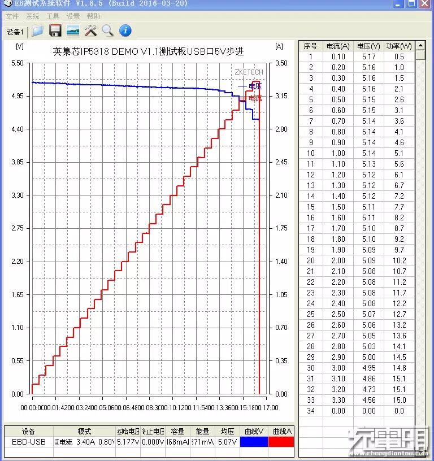Open the 文件 menu
Image resolution: width=434 pixels, height=461 pixels.
point(12,16)
